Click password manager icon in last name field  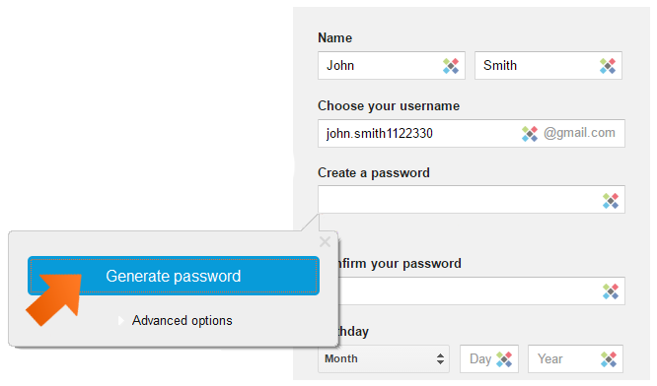tap(608, 66)
